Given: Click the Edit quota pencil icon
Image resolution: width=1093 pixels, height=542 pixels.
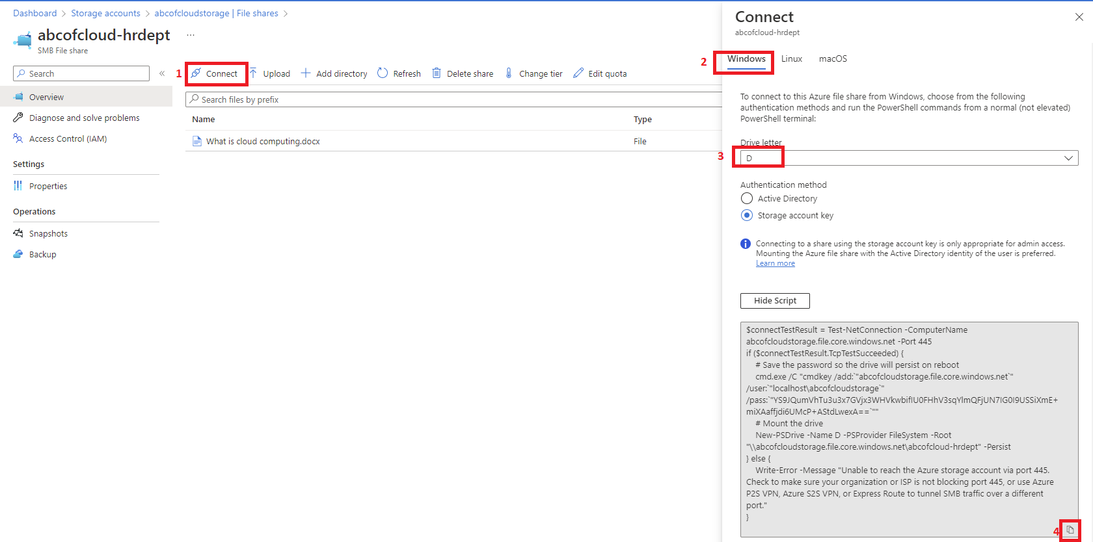Looking at the screenshot, I should [x=578, y=73].
